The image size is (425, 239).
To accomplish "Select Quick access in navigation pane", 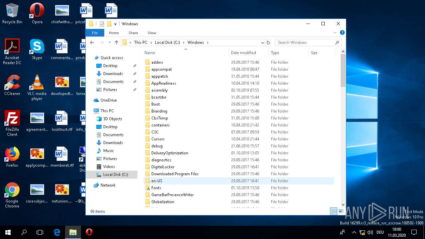I will click(x=112, y=58).
